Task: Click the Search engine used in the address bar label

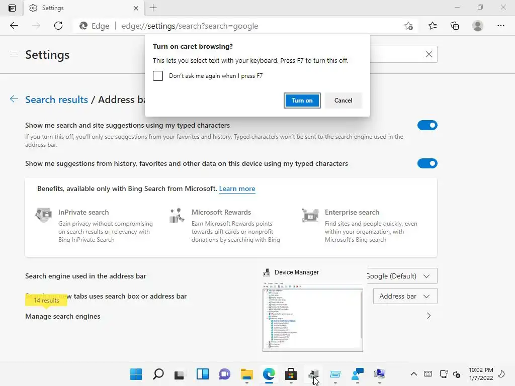Action: point(85,276)
